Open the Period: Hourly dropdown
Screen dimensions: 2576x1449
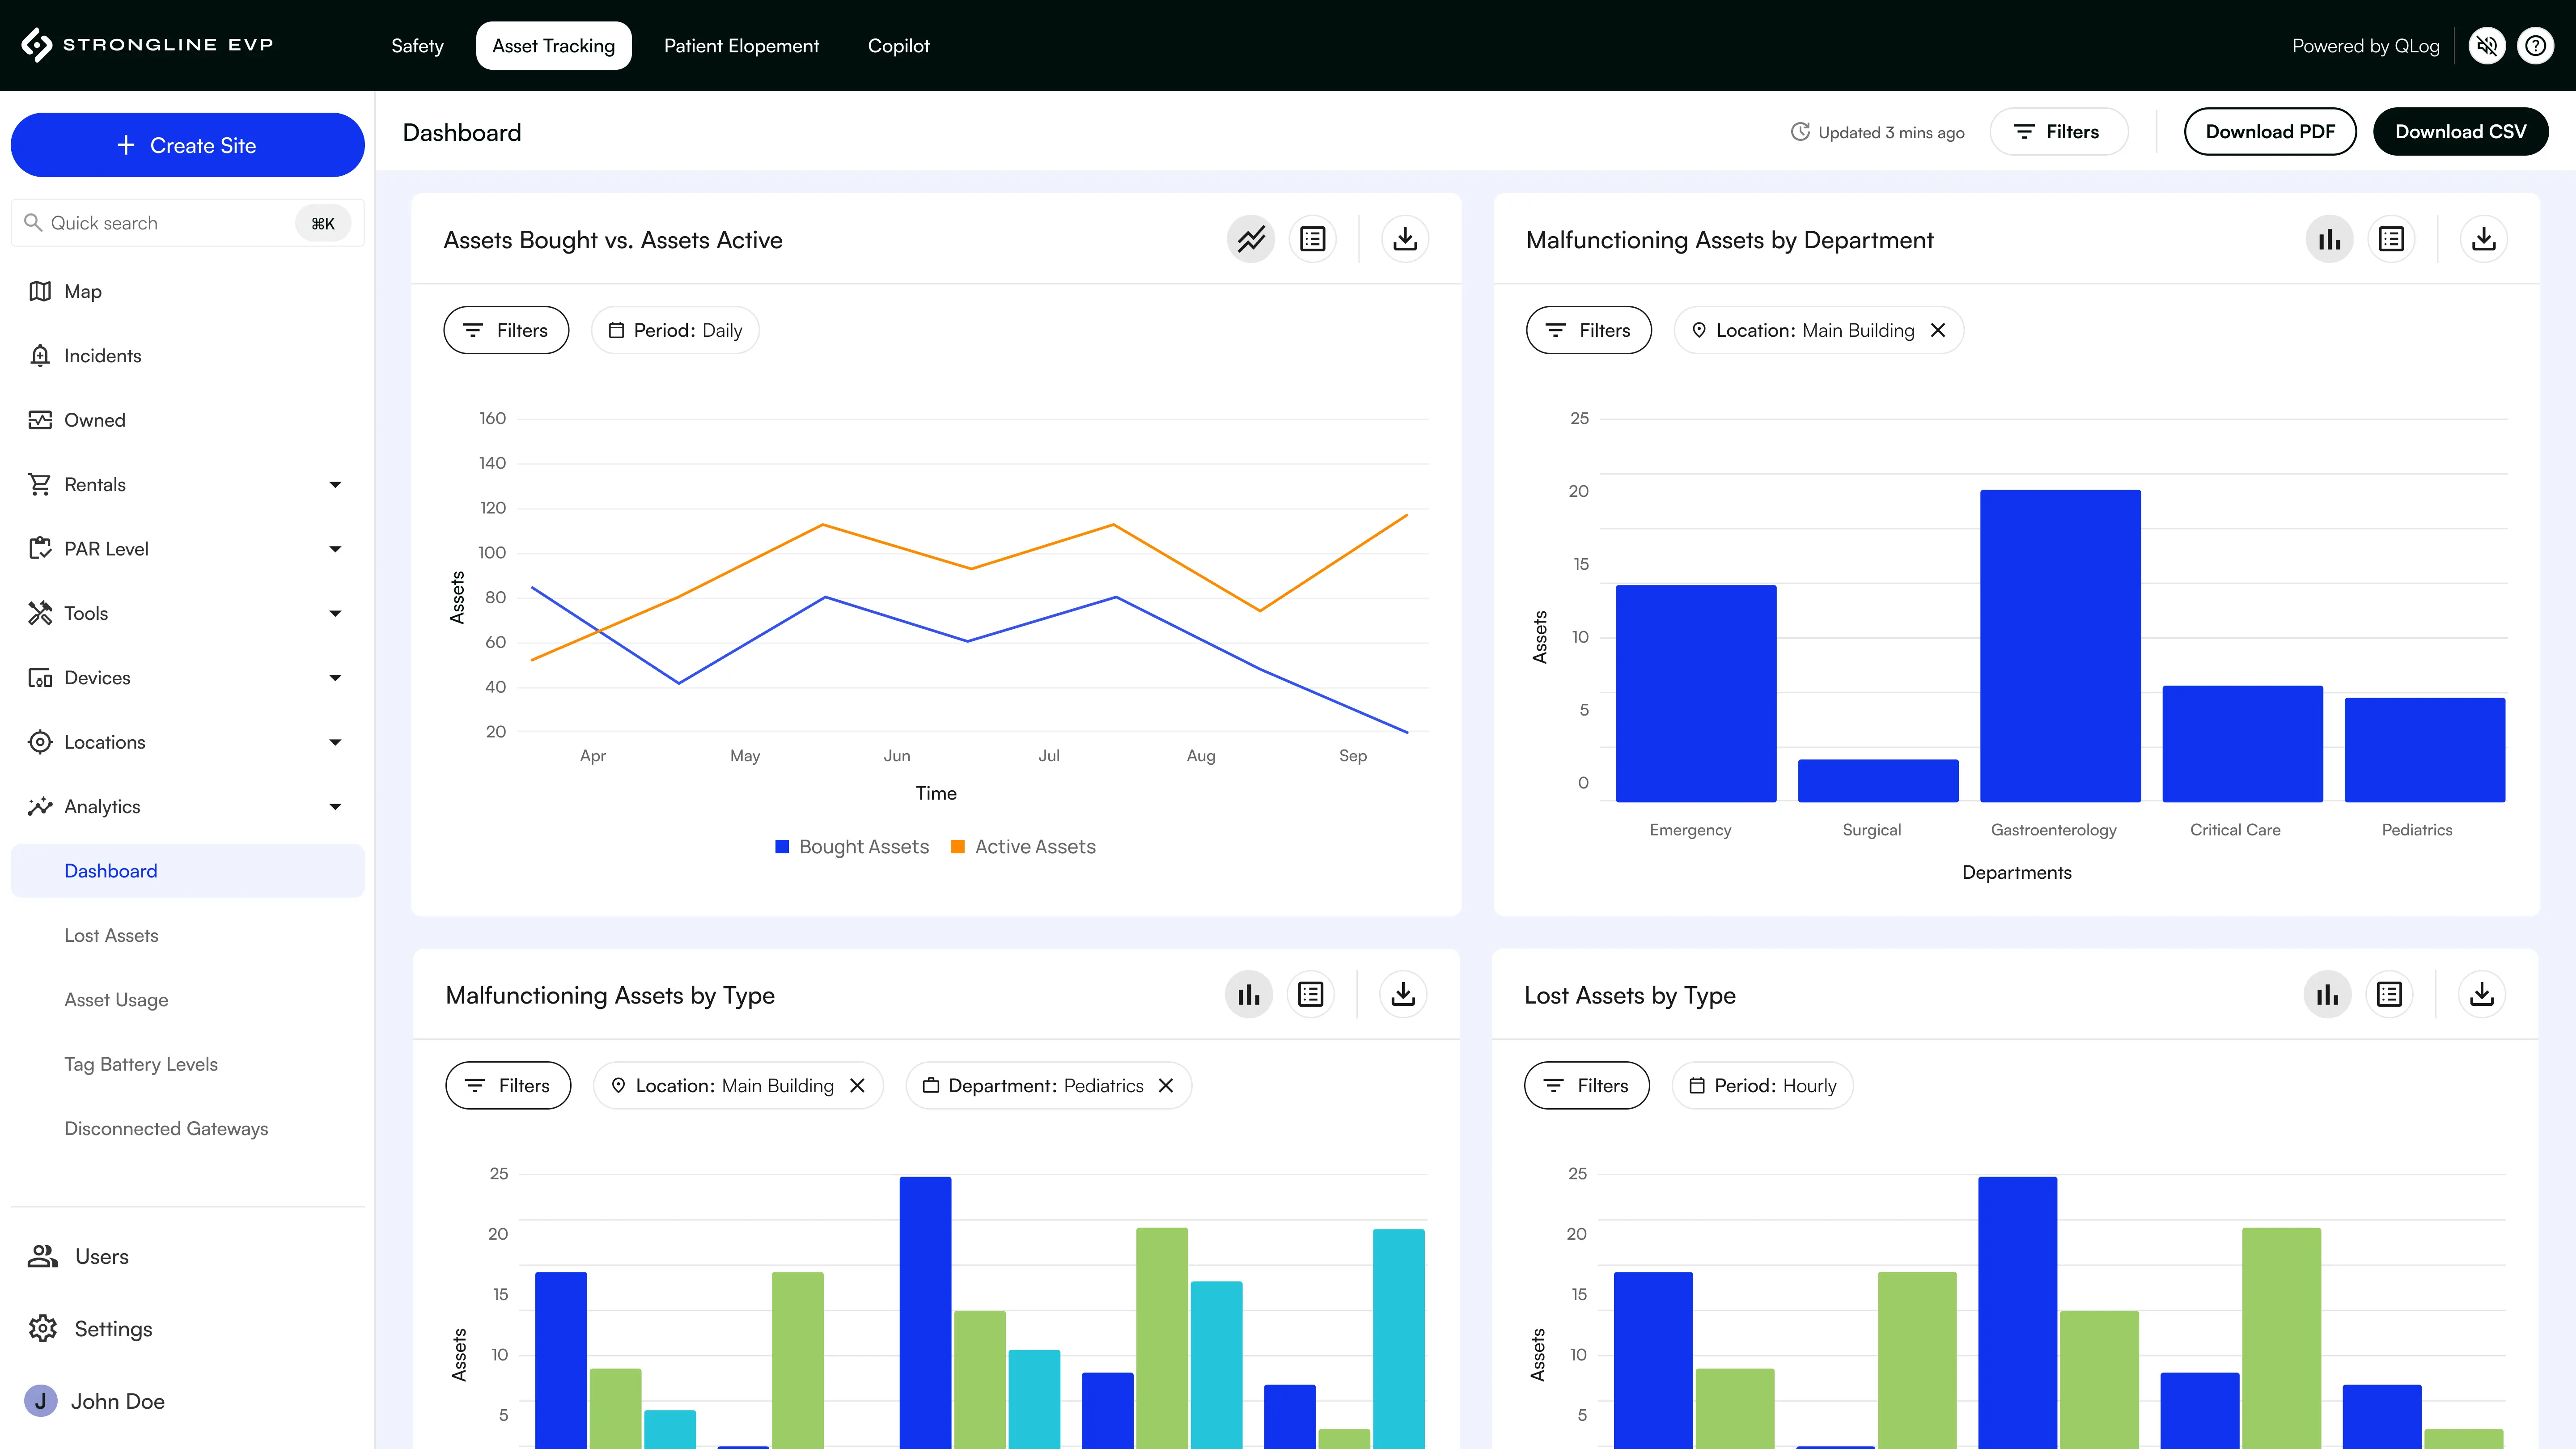(x=1762, y=1086)
